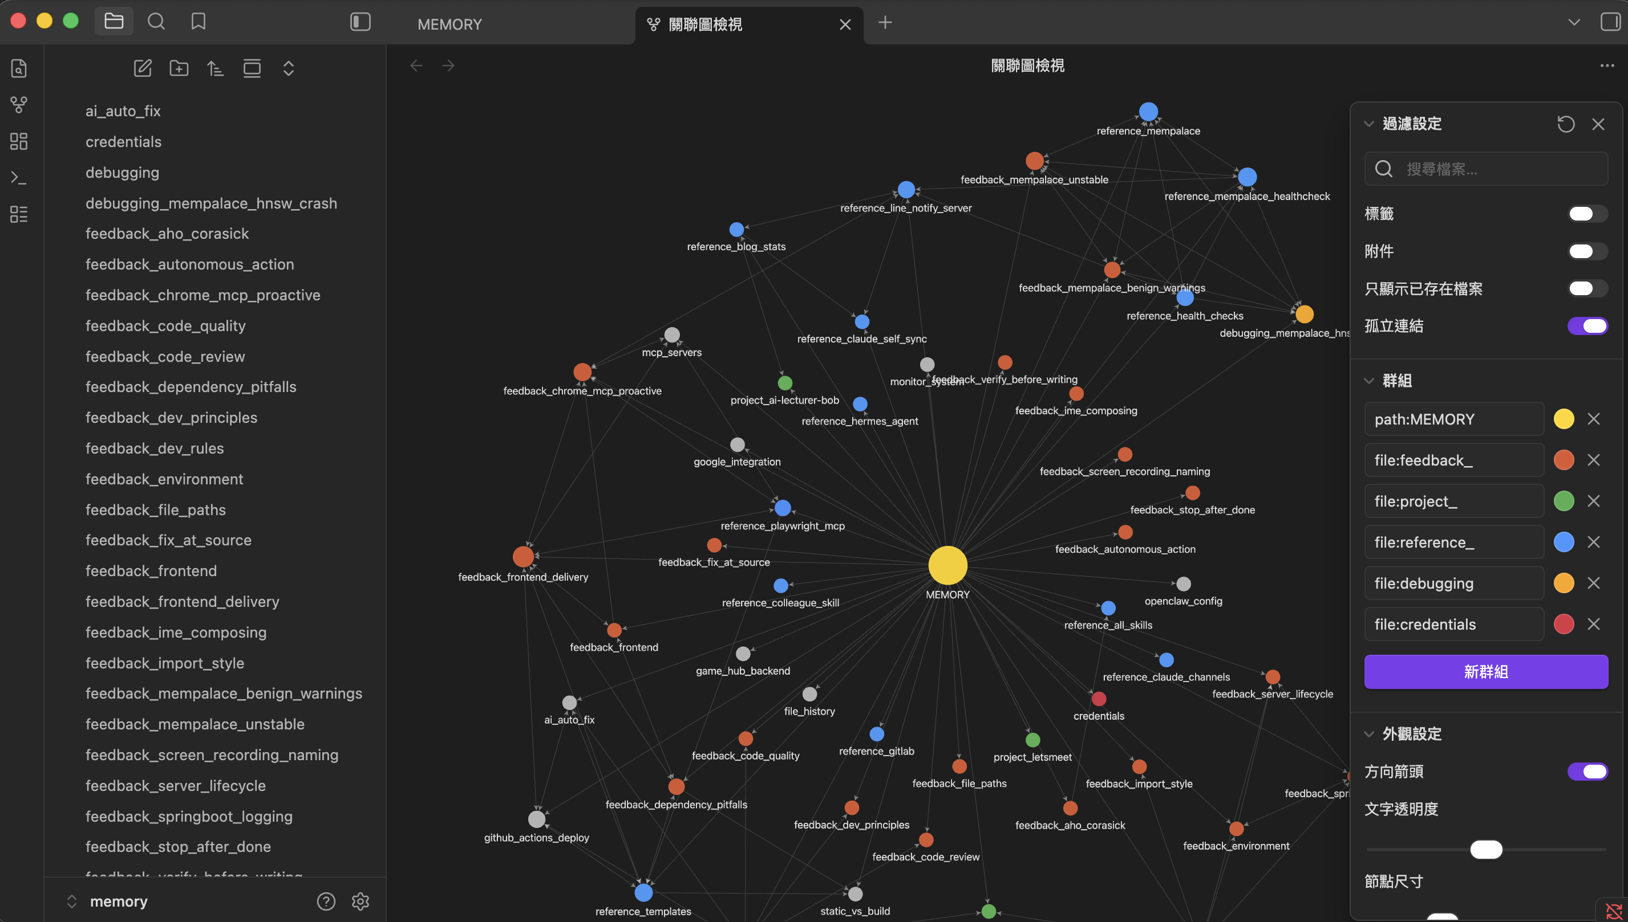Select the feedback_frontend_delivery graph node

(523, 557)
